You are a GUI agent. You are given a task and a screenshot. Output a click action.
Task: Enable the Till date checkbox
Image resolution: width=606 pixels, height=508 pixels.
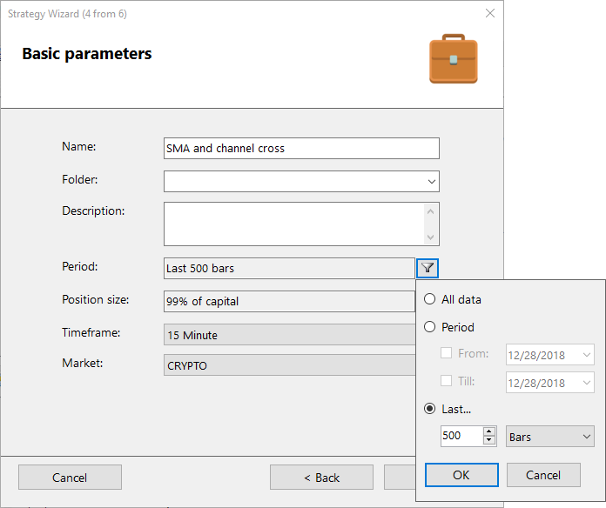pos(447,382)
